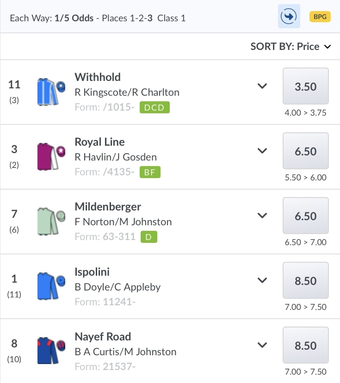Screen dimensions: 340x383
Task: Open the Nayef Road horse name
Action: [x=103, y=336]
